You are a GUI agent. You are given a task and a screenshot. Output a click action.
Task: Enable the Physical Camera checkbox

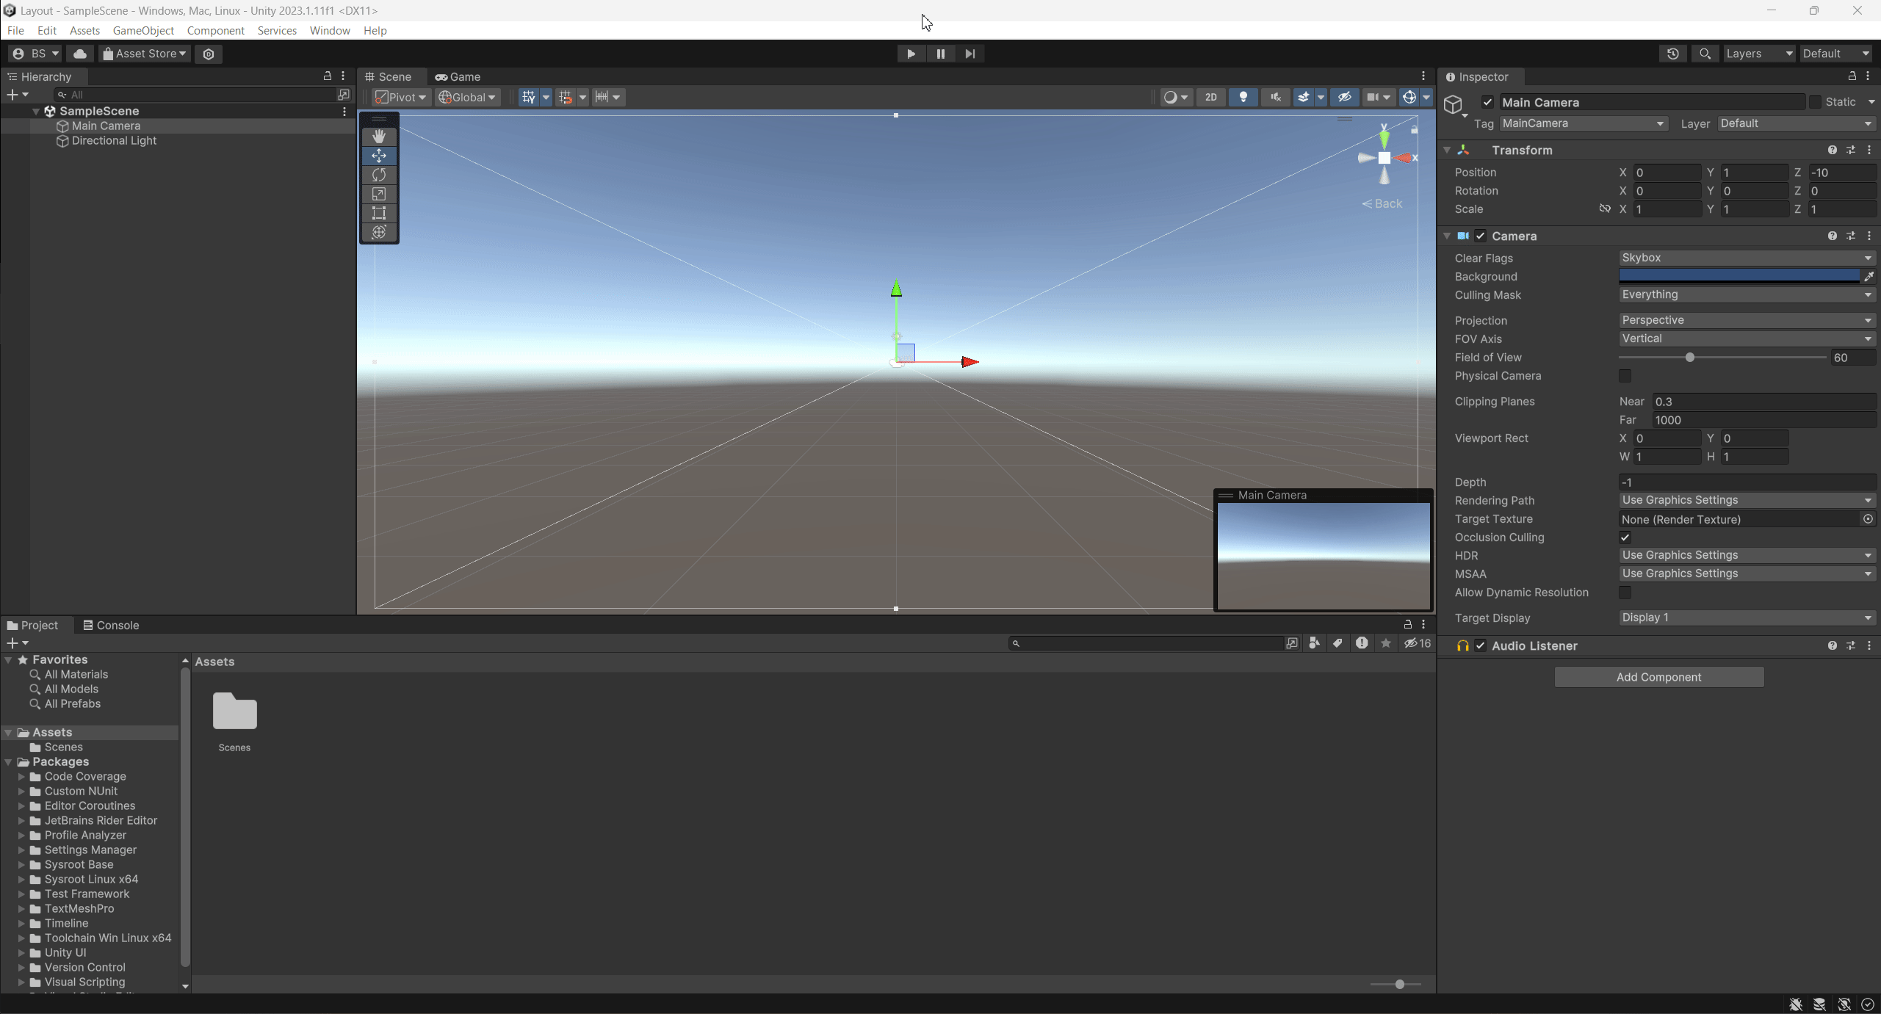[x=1625, y=376]
